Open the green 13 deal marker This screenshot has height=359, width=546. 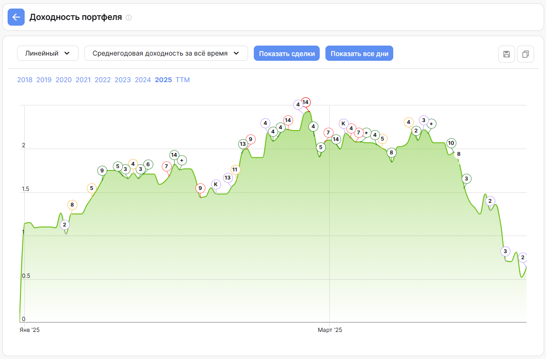(x=243, y=144)
